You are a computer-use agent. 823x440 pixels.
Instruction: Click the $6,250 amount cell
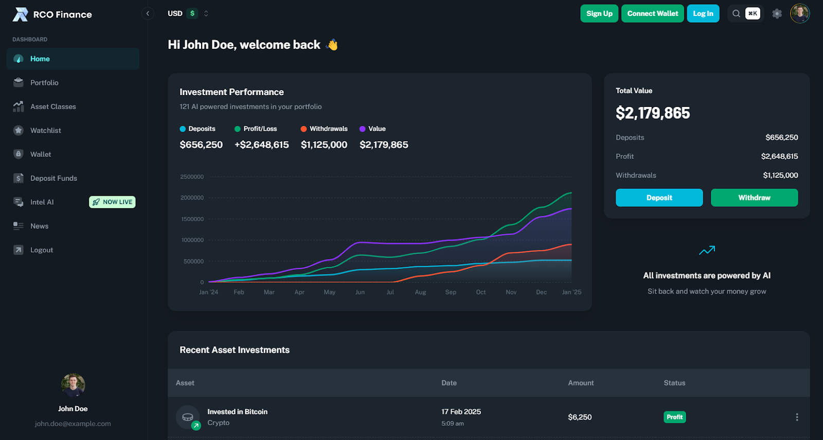580,417
